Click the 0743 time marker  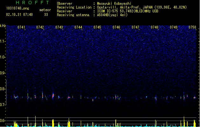pos(59,27)
